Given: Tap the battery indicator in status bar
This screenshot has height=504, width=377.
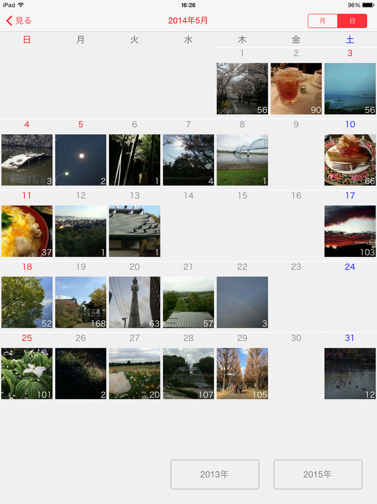Looking at the screenshot, I should coord(368,5).
